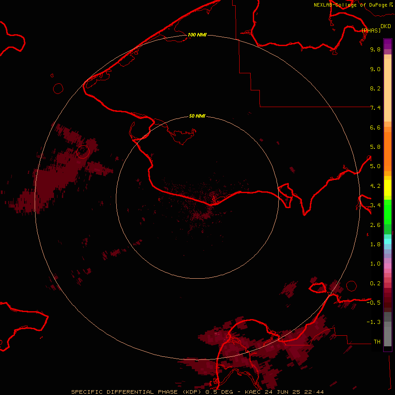Click the 50 NMI range ring label

coord(197,116)
